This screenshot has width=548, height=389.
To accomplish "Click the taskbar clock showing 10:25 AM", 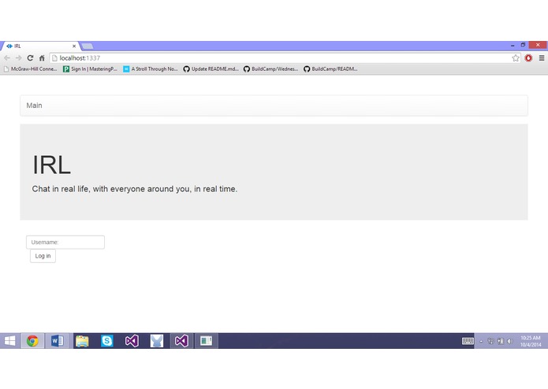I will pyautogui.click(x=530, y=341).
